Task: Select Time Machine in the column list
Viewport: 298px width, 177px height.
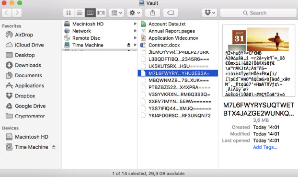Action: pyautogui.click(x=88, y=45)
